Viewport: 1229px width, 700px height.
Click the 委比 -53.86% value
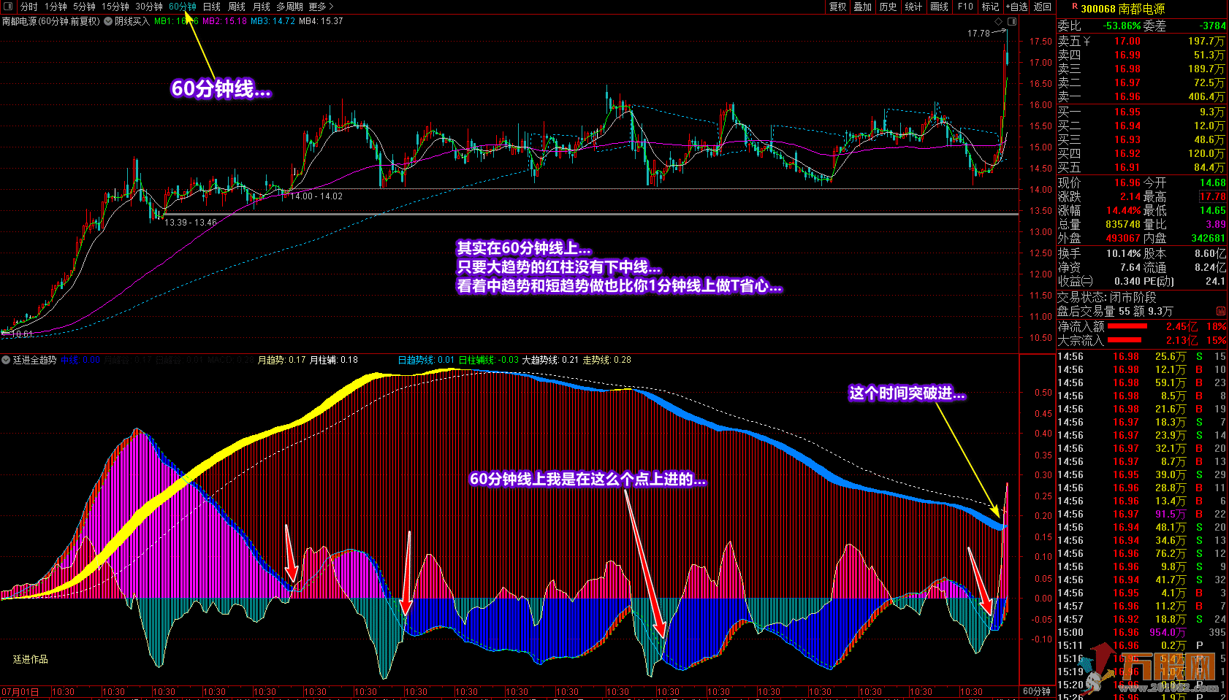pyautogui.click(x=1122, y=26)
